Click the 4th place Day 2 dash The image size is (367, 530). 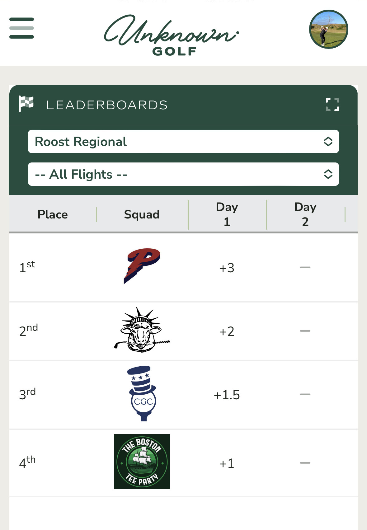305,463
